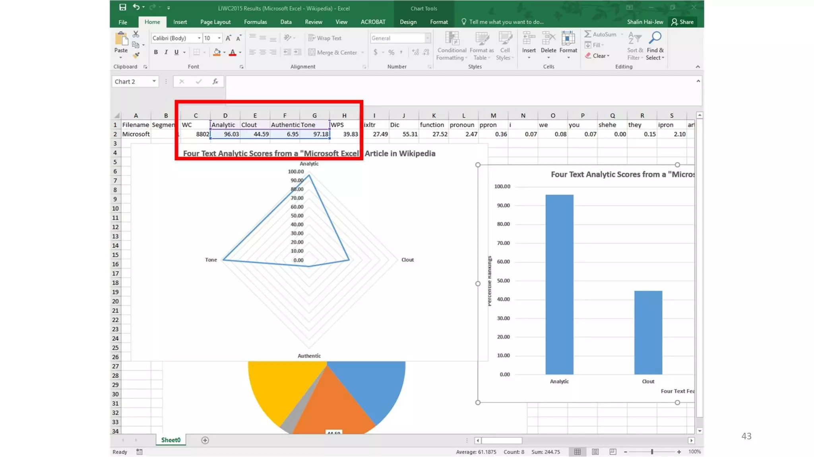Open the Number Format General dropdown
Screen dimensions: 814x457
tap(427, 38)
